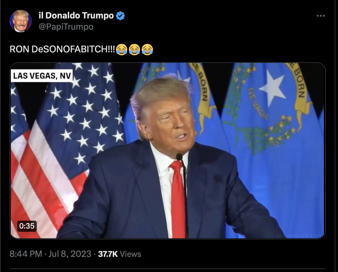Select the last crying-laughing emoji
Screen dimensions: 338x272
(147, 49)
